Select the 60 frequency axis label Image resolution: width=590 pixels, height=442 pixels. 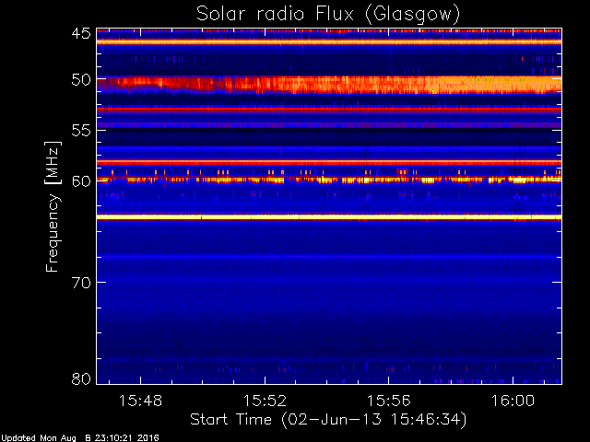(x=81, y=181)
